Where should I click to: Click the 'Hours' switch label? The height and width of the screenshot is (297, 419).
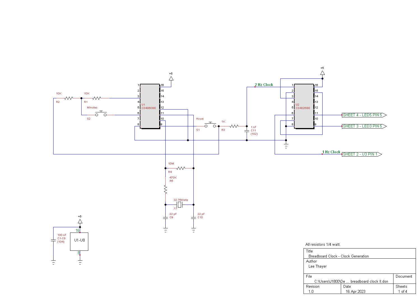pyautogui.click(x=200, y=119)
